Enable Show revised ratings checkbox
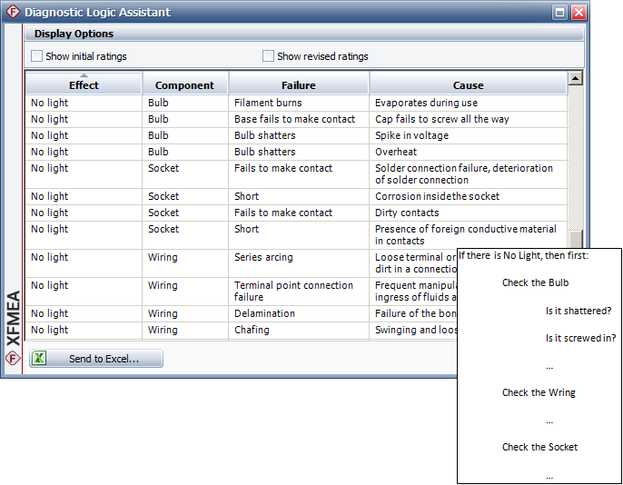Image resolution: width=623 pixels, height=485 pixels. pos(268,56)
